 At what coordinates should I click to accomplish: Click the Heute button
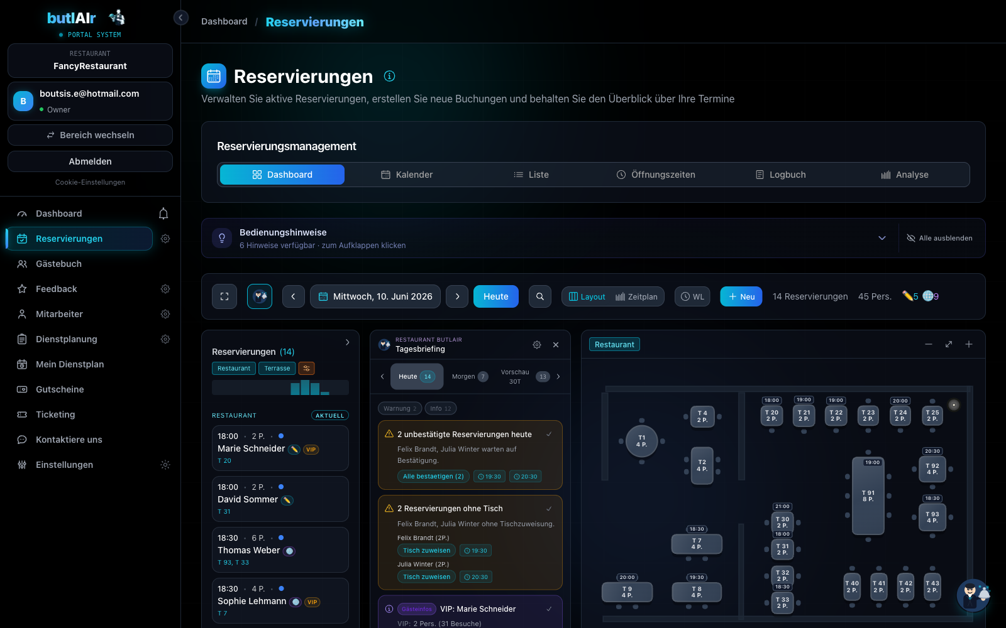(496, 296)
